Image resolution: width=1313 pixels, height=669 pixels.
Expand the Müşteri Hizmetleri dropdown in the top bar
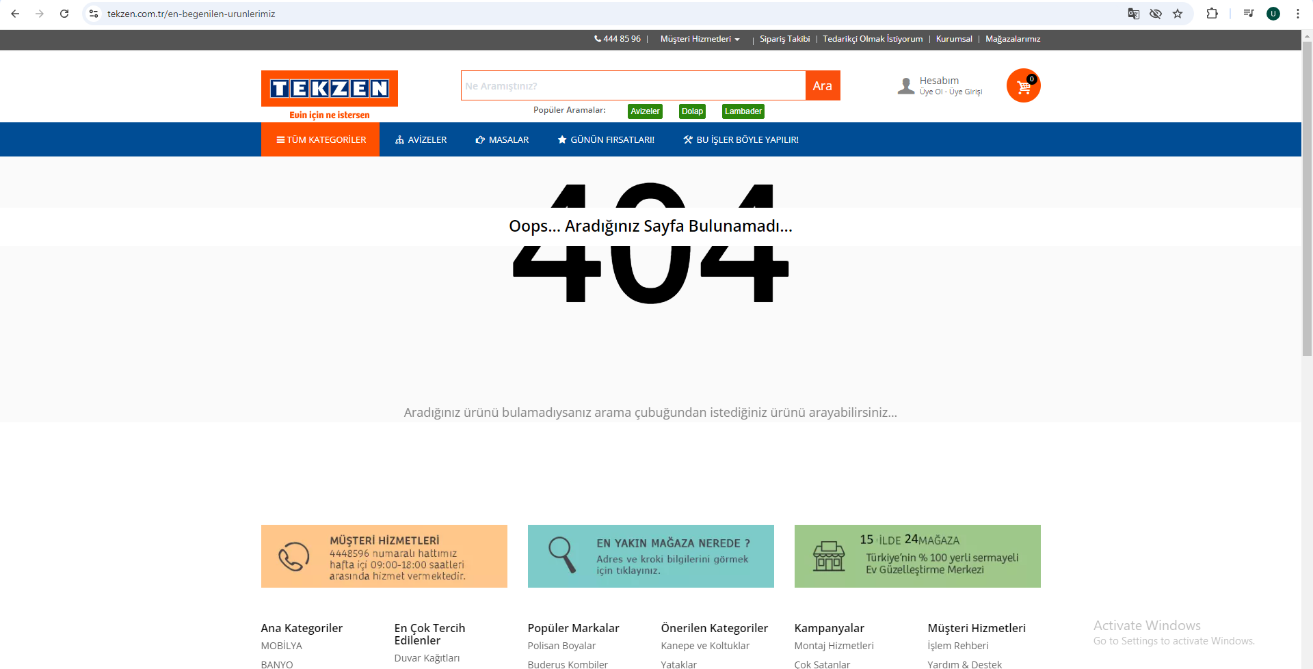(700, 39)
